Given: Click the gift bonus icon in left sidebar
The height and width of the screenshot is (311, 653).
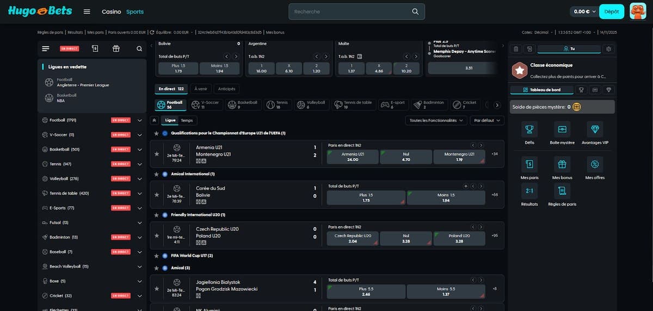Looking at the screenshot, I should click(x=116, y=48).
